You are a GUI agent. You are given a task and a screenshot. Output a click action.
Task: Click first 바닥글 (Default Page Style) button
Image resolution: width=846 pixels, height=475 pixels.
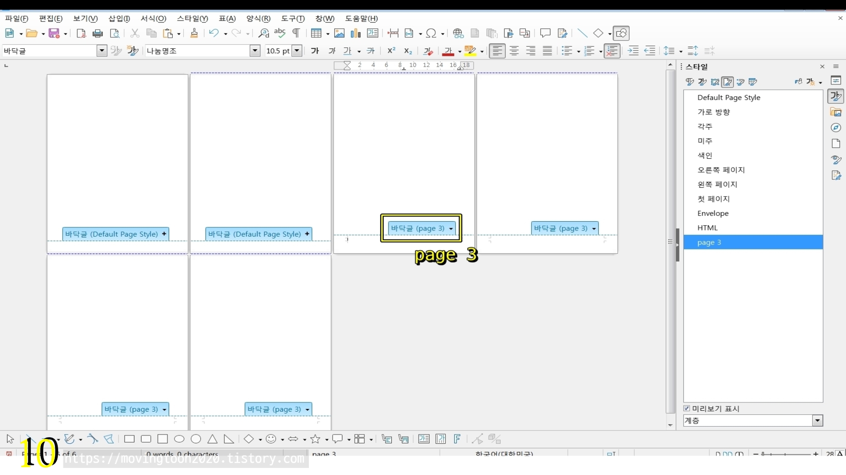pyautogui.click(x=116, y=234)
